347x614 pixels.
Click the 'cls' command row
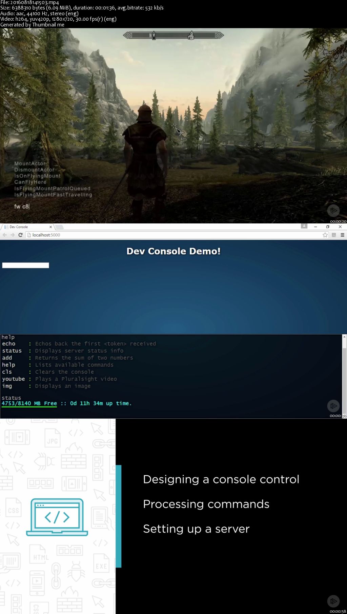point(48,372)
